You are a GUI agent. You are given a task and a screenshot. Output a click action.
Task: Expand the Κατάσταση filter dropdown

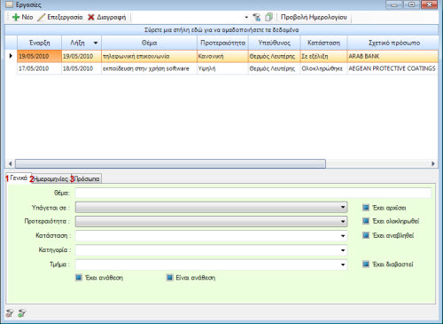click(343, 236)
